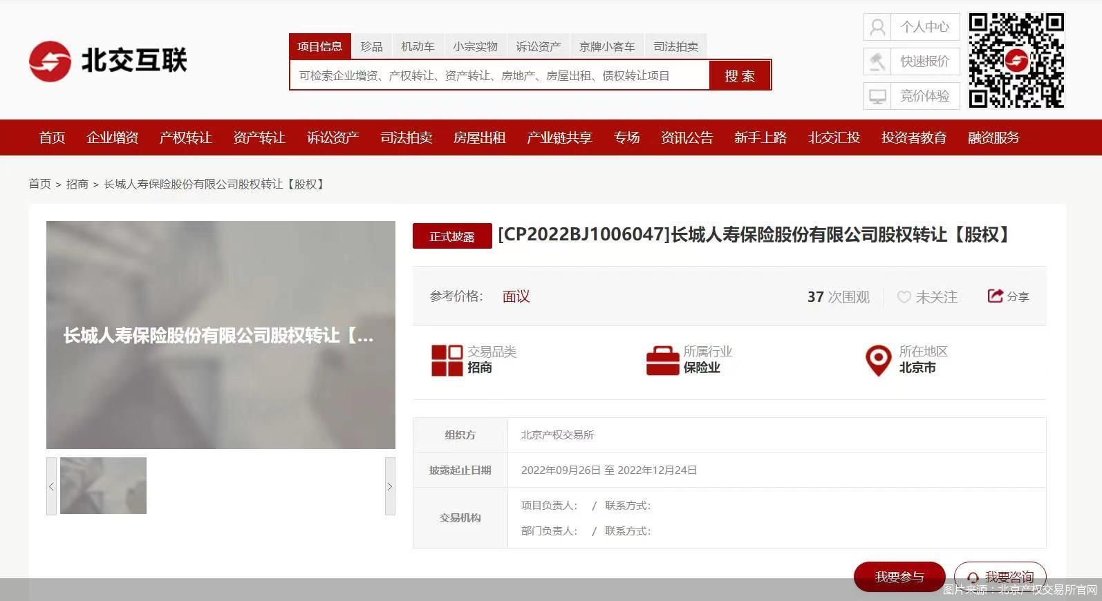Select the 珍品 search tab
The width and height of the screenshot is (1102, 601).
tap(371, 46)
